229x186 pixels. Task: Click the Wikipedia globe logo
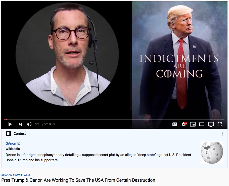tap(212, 153)
